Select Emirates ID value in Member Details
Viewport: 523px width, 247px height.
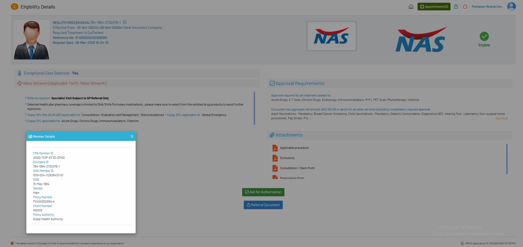point(46,167)
